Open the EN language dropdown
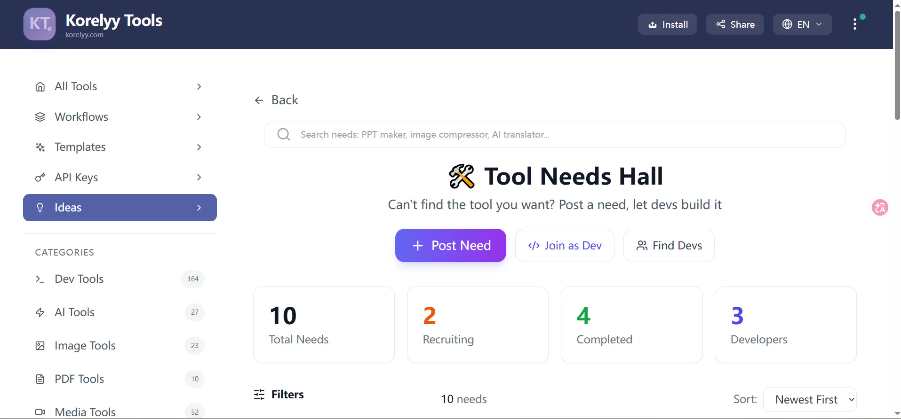Image resolution: width=901 pixels, height=419 pixels. coord(802,24)
